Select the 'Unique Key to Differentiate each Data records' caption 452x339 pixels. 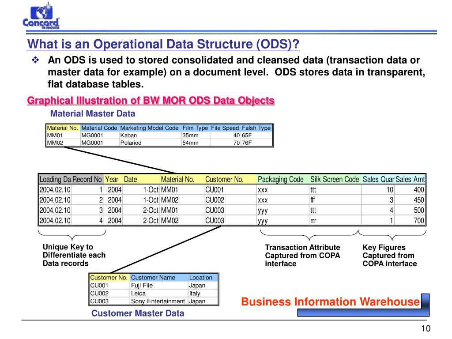[x=74, y=255]
